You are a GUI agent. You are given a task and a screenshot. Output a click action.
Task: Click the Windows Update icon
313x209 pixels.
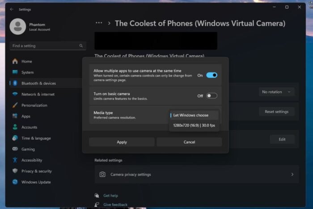[x=15, y=182]
